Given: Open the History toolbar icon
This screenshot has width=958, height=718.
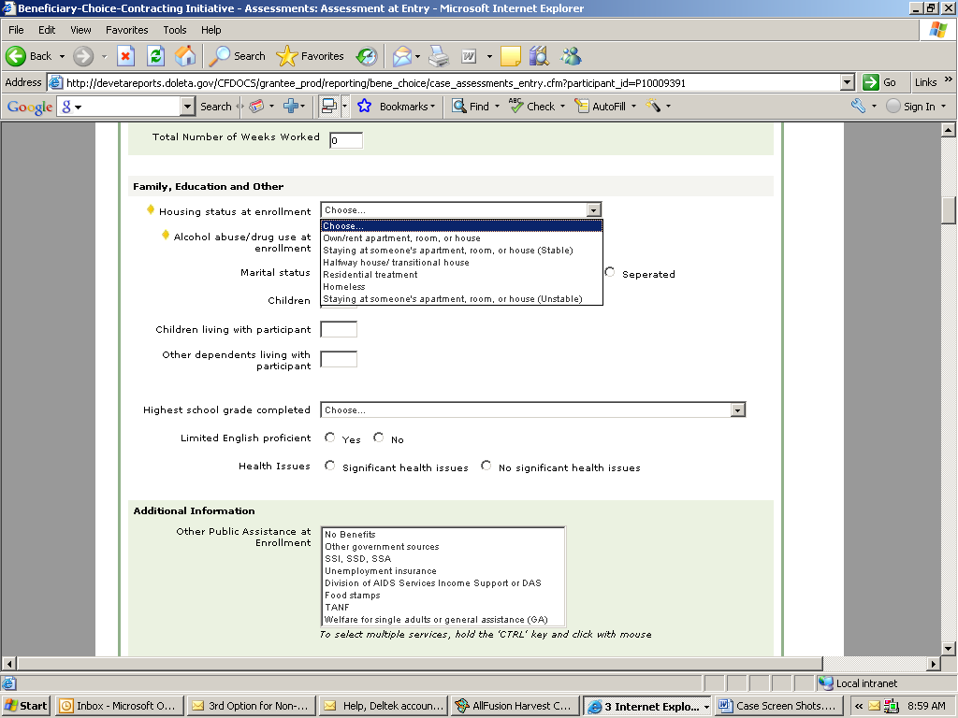Looking at the screenshot, I should (366, 56).
